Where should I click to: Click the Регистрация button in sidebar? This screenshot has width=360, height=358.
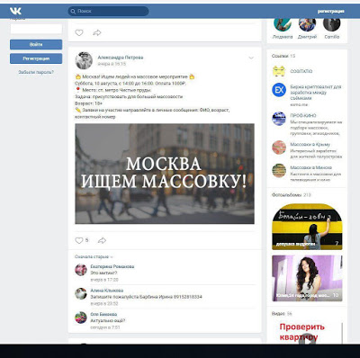pyautogui.click(x=36, y=58)
